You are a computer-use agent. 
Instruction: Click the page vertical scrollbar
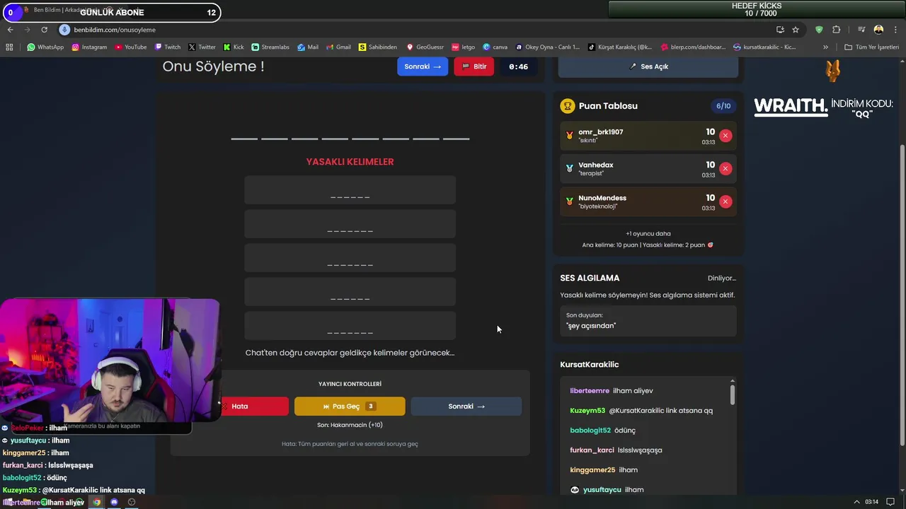coord(902,296)
